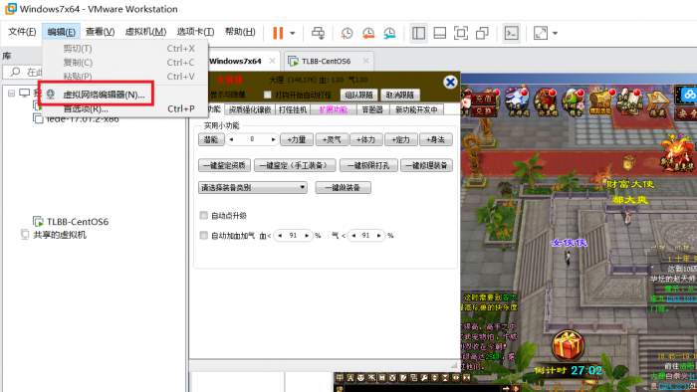Increase the 血 threshold with right arrow
The width and height of the screenshot is (697, 392).
[x=307, y=235]
